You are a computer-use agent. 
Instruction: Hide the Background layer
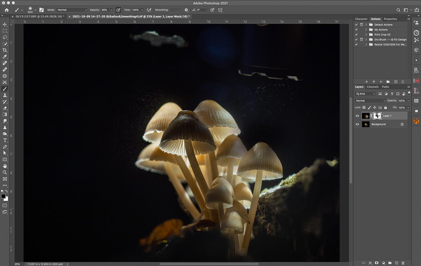pyautogui.click(x=357, y=124)
